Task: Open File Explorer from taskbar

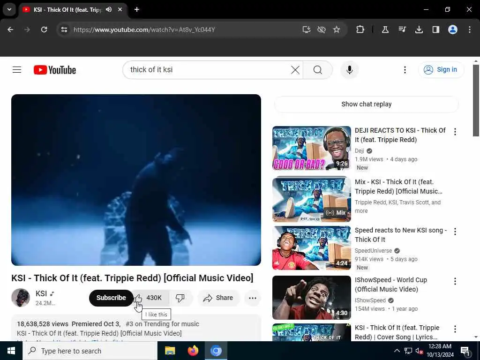Action: 170,351
